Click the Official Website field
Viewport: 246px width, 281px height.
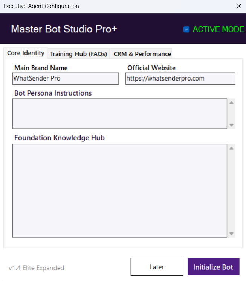pyautogui.click(x=180, y=79)
